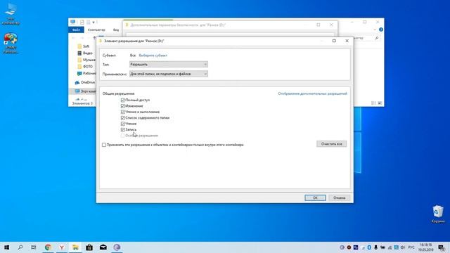Screen dimensions: 450x253
Task: Click Explorer up arrow button
Action: click(94, 38)
